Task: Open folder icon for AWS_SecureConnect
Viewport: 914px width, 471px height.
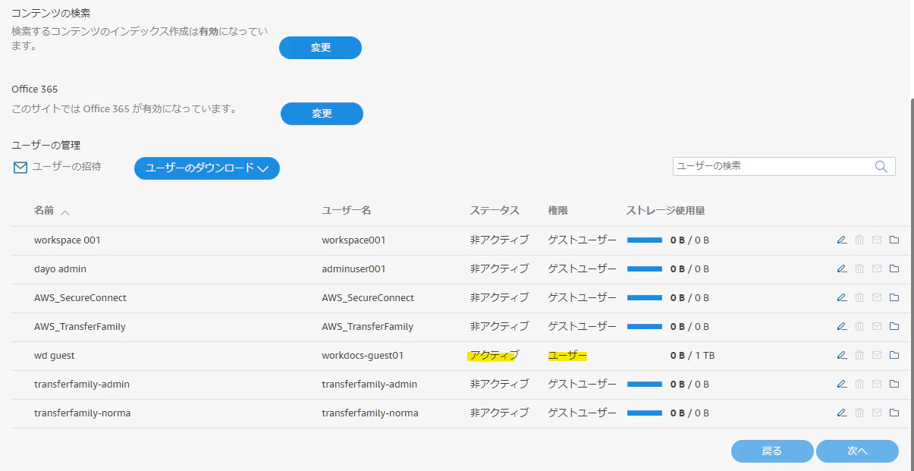Action: pyautogui.click(x=894, y=297)
